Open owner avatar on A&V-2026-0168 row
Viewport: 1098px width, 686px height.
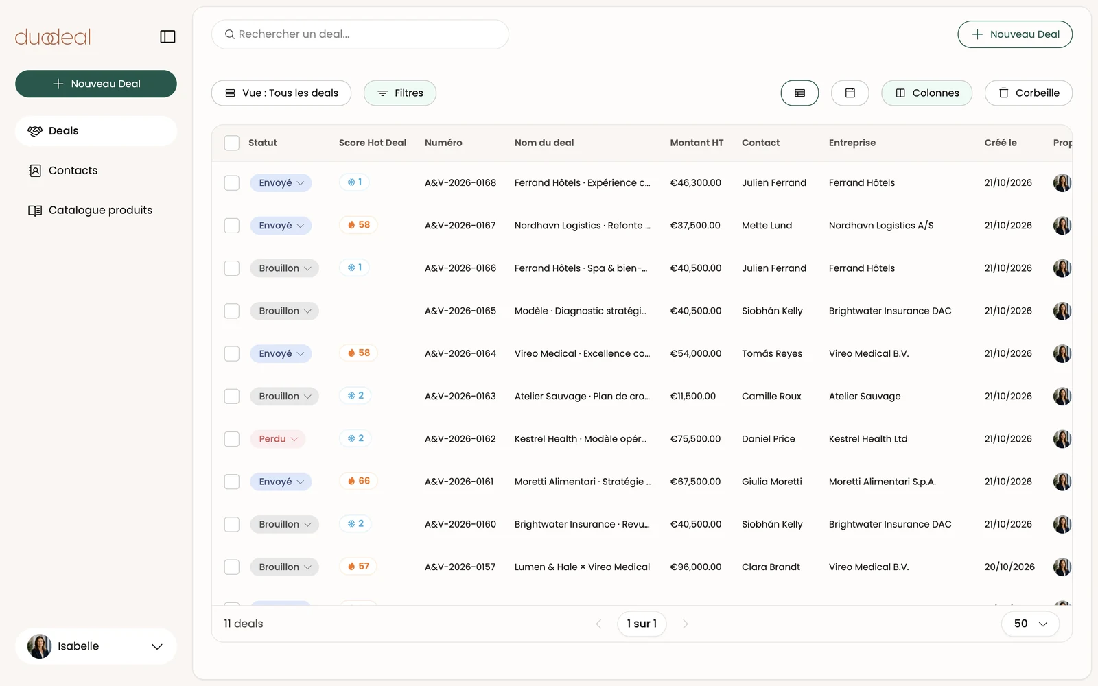coord(1062,183)
